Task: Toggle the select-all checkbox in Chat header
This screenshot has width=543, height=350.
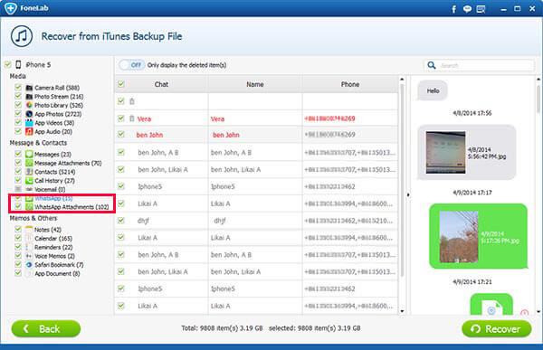Action: 121,84
